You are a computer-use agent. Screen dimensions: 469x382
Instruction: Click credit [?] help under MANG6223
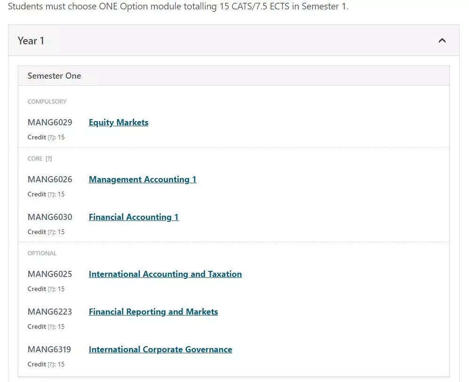[x=51, y=327]
